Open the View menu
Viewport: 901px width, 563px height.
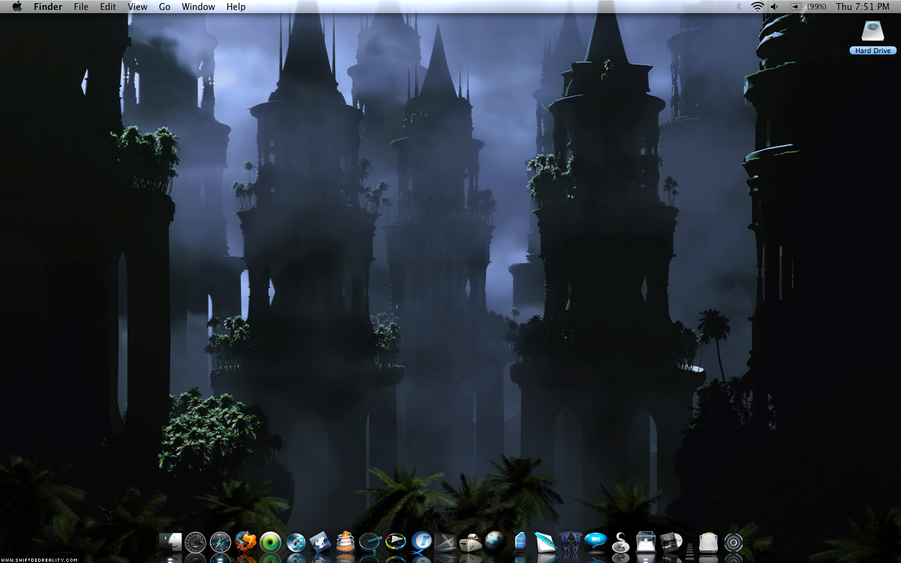[x=138, y=7]
